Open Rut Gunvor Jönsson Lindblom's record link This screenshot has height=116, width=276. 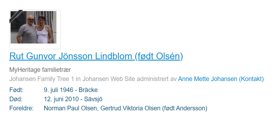96,56
